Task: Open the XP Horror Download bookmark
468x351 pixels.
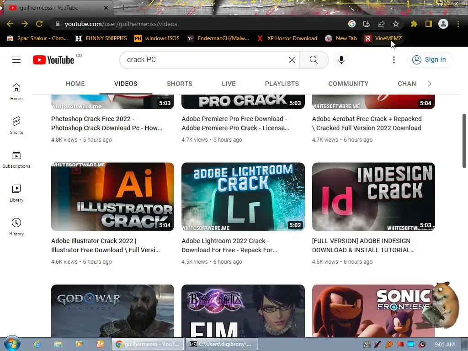Action: coord(287,38)
